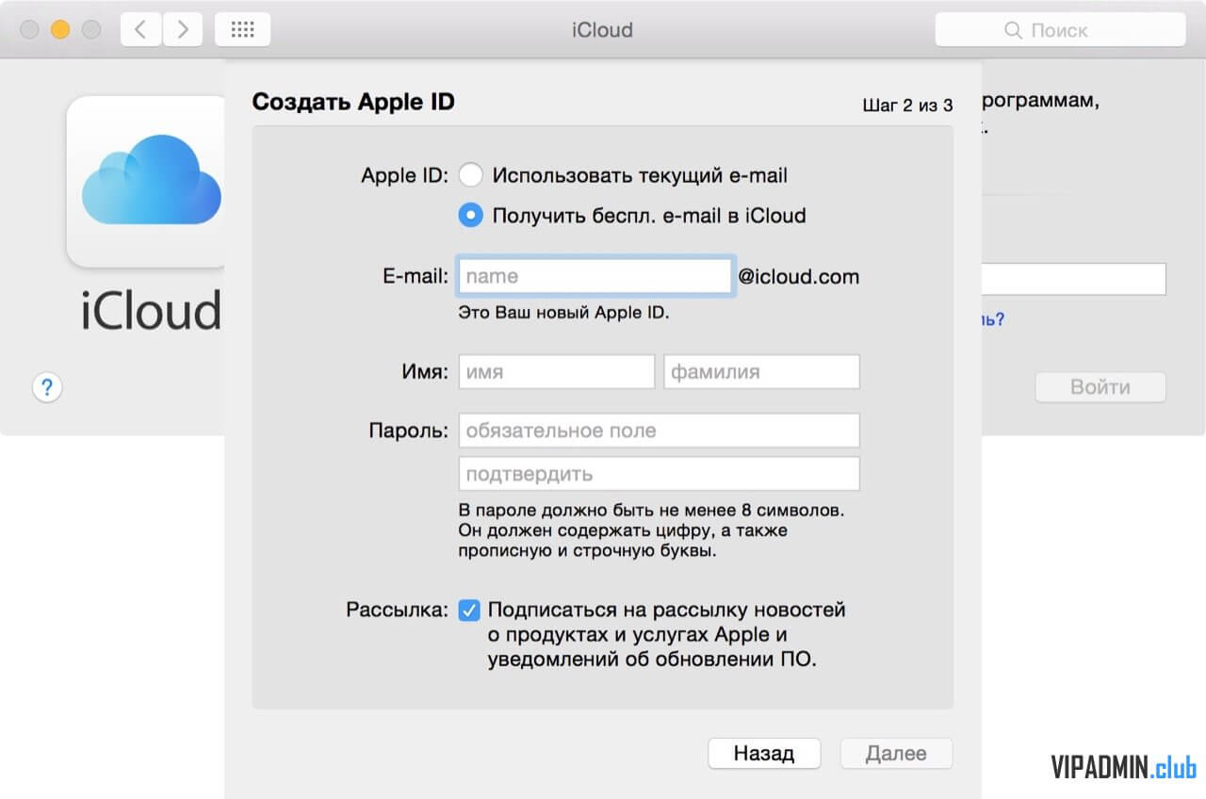The width and height of the screenshot is (1206, 799).
Task: Click the magnifier icon in the search field
Action: coord(1014,30)
